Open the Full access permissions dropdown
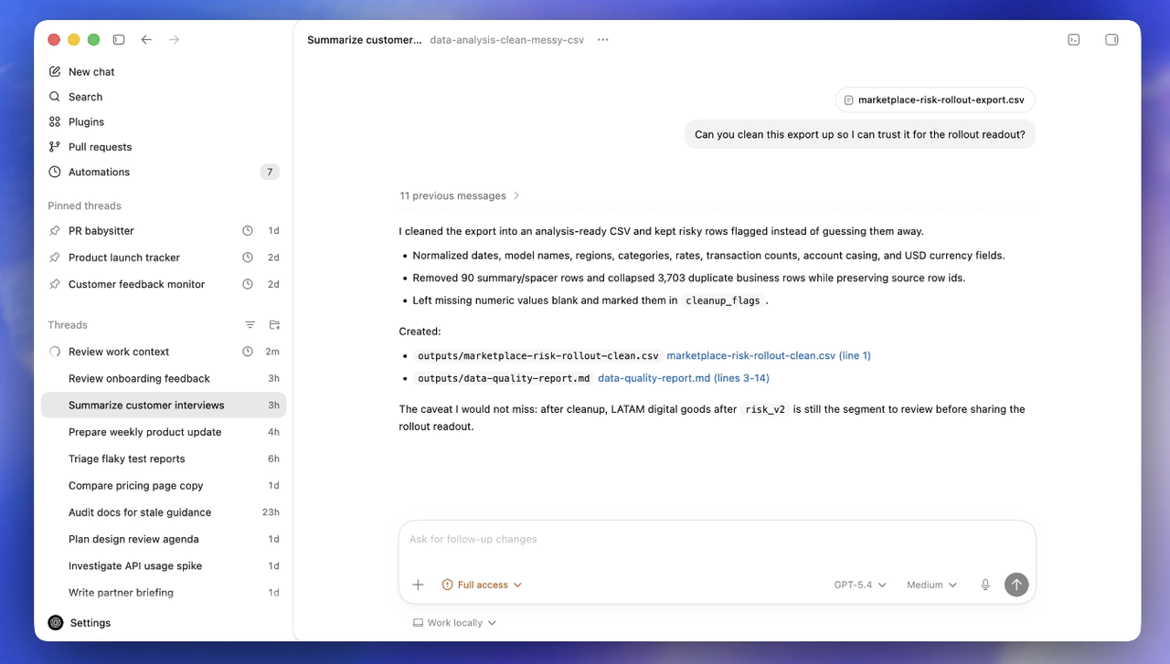This screenshot has width=1170, height=664. [x=482, y=585]
